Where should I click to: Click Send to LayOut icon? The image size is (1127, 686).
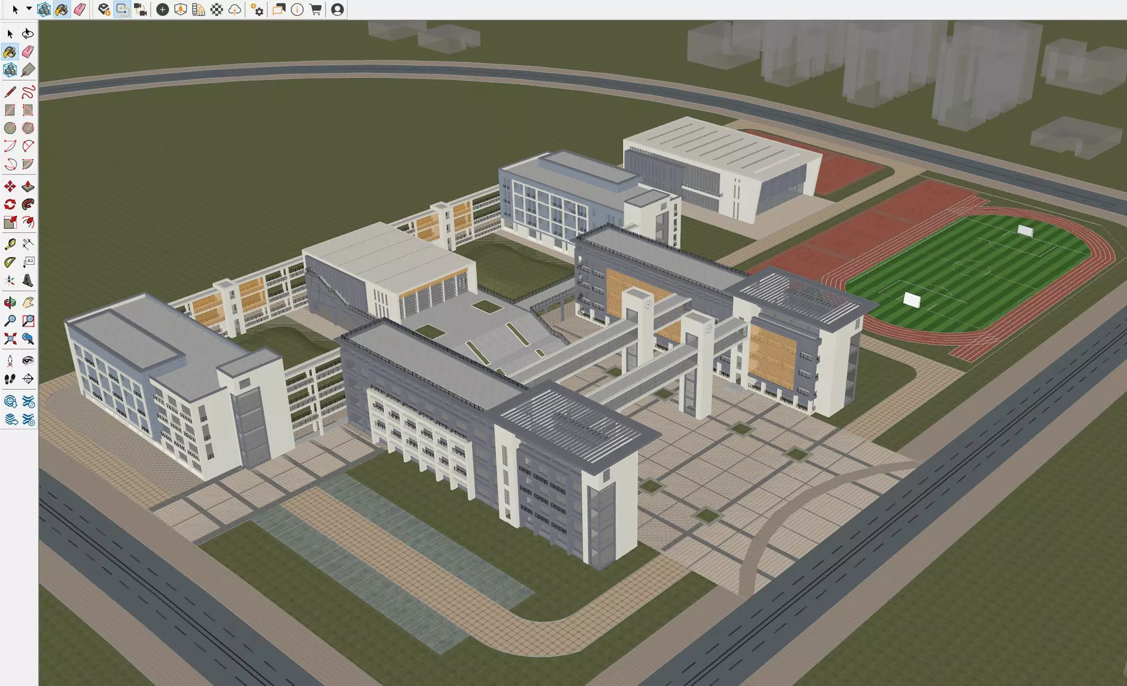pos(10,420)
